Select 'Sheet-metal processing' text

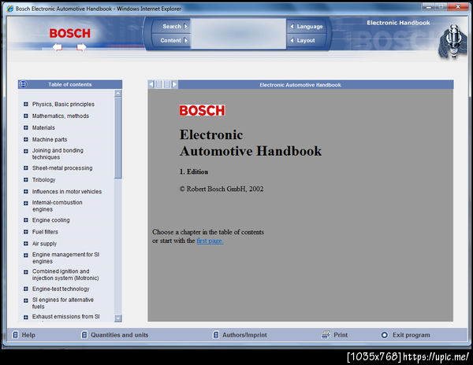pos(62,168)
